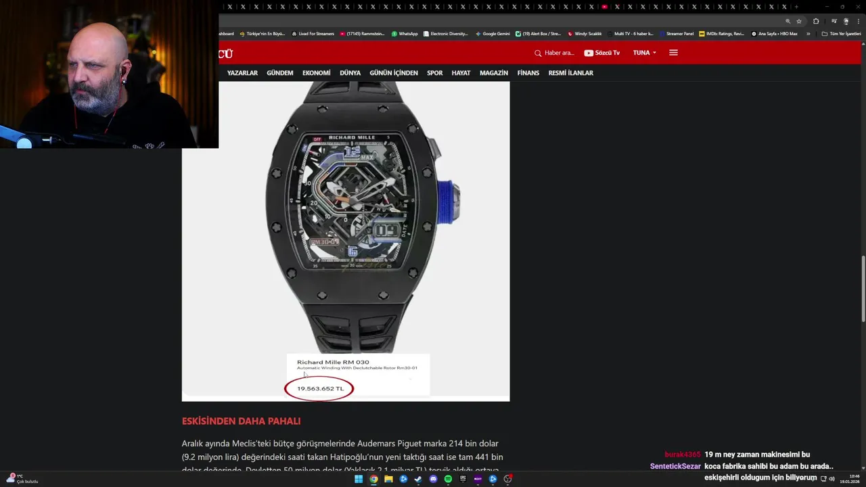Open OBS Studio with the notification badge

click(507, 479)
